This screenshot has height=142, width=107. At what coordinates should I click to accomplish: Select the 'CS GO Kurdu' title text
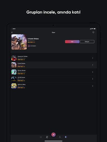(21, 77)
